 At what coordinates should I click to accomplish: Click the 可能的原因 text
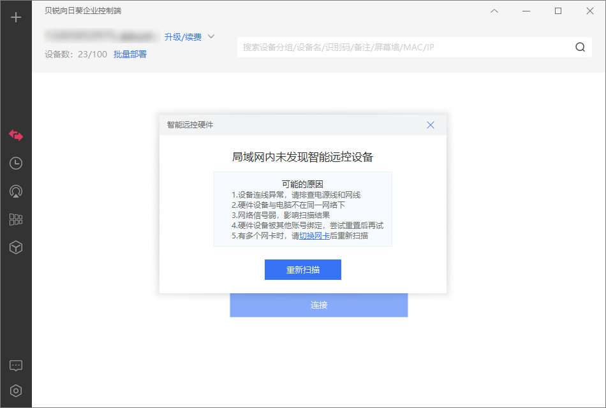(302, 184)
